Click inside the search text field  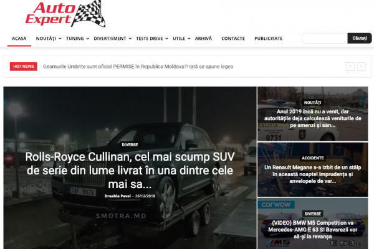324,38
